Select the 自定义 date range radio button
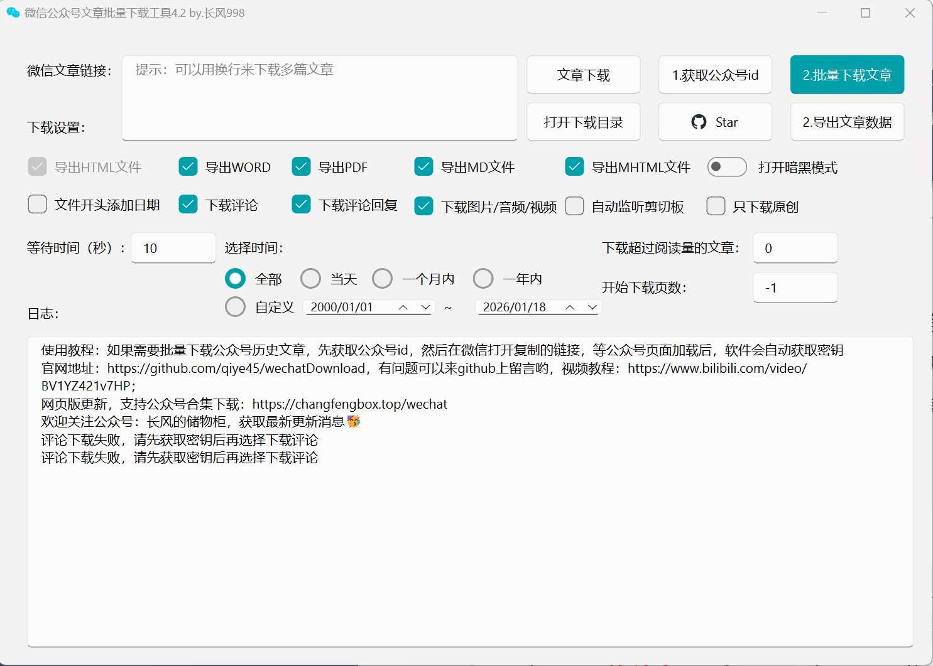Viewport: 933px width, 666px height. point(236,307)
